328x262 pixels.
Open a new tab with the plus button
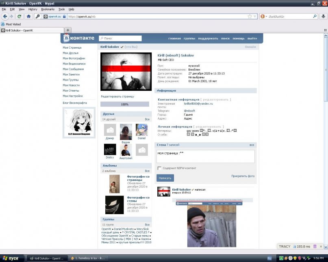pos(68,30)
